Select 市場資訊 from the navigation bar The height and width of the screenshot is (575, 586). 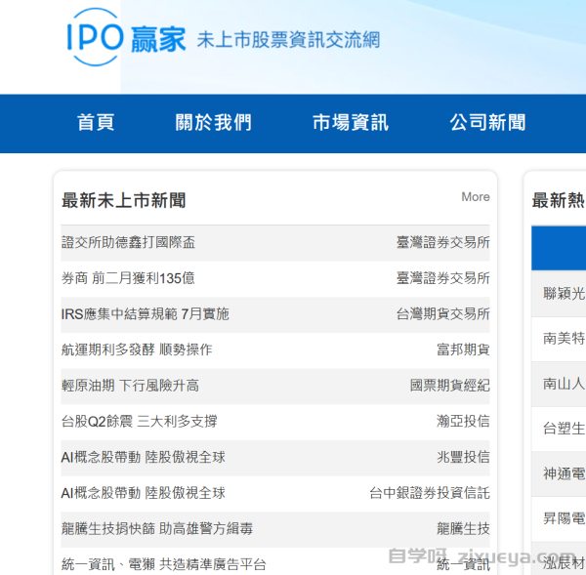coord(351,123)
